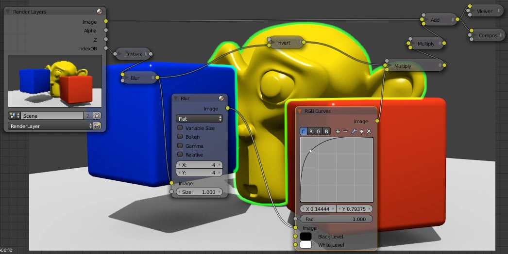Delete the selected curve point

point(369,131)
